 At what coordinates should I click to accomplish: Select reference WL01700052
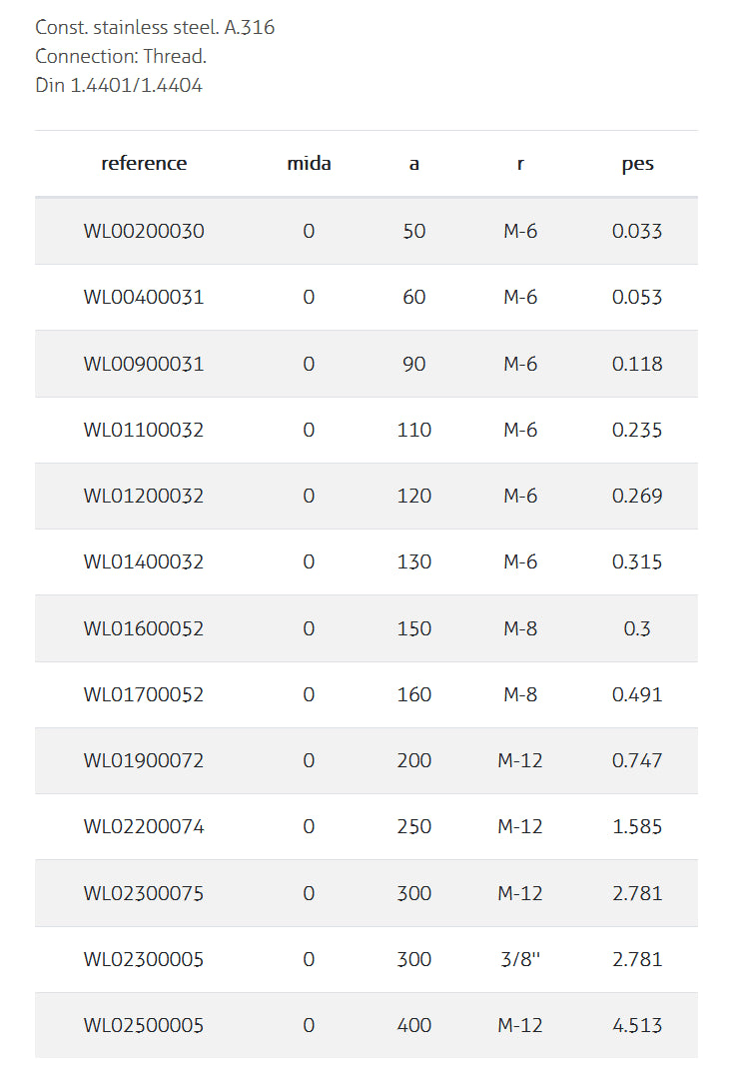[x=144, y=694]
